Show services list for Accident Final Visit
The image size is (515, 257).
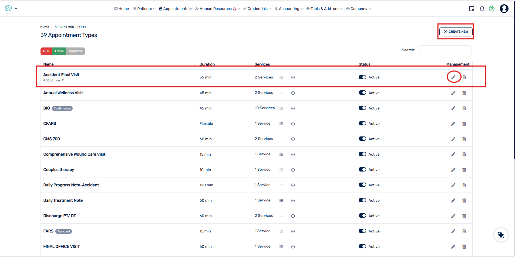(x=281, y=77)
